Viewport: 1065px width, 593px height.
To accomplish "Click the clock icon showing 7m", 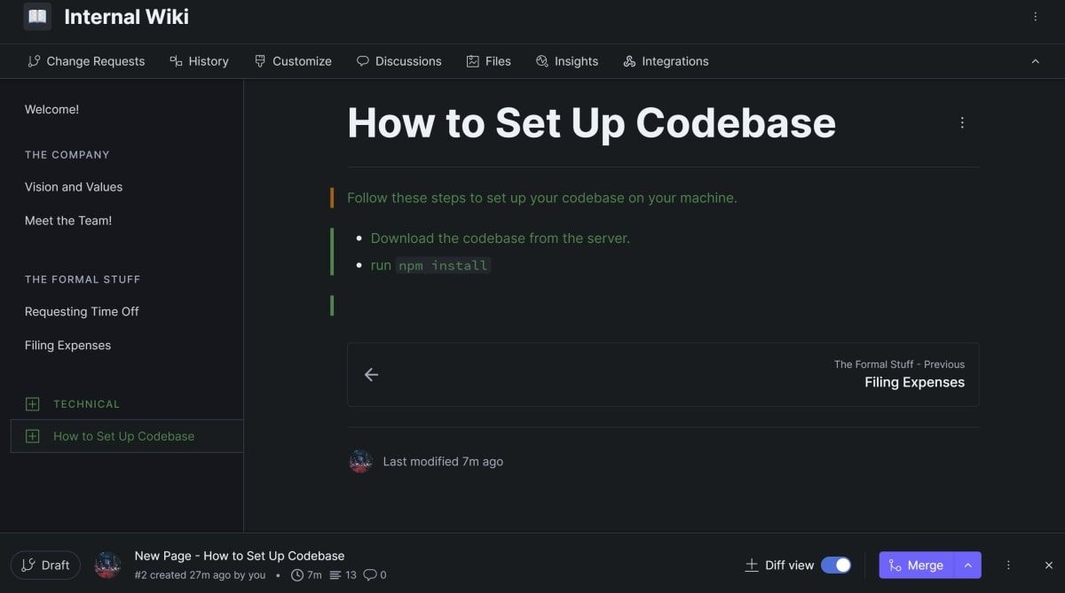I will (296, 575).
